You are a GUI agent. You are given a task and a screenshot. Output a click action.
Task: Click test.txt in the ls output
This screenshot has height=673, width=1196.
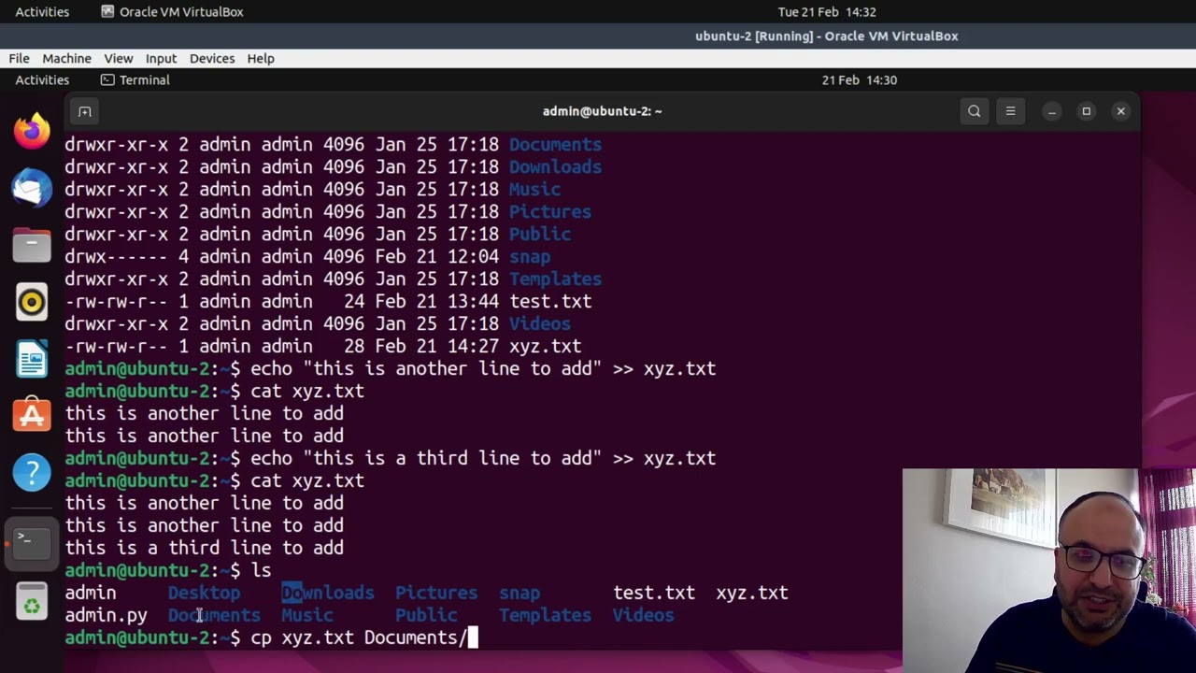(654, 594)
